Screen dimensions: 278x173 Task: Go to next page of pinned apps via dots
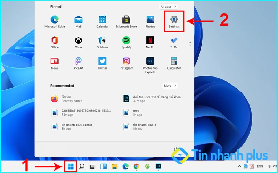click(190, 45)
